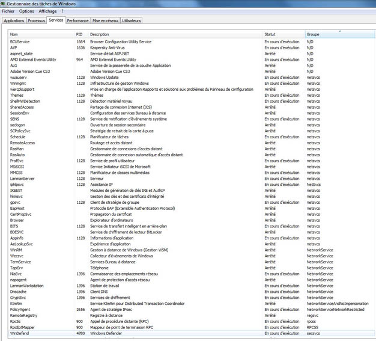Open the Options menu
This screenshot has height=341, width=376.
(26, 11)
